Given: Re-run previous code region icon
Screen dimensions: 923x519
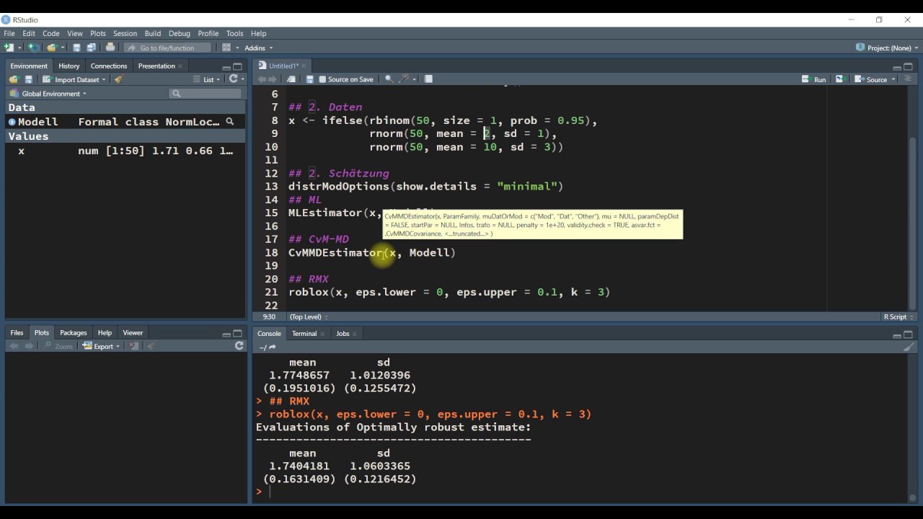Looking at the screenshot, I should point(839,79).
